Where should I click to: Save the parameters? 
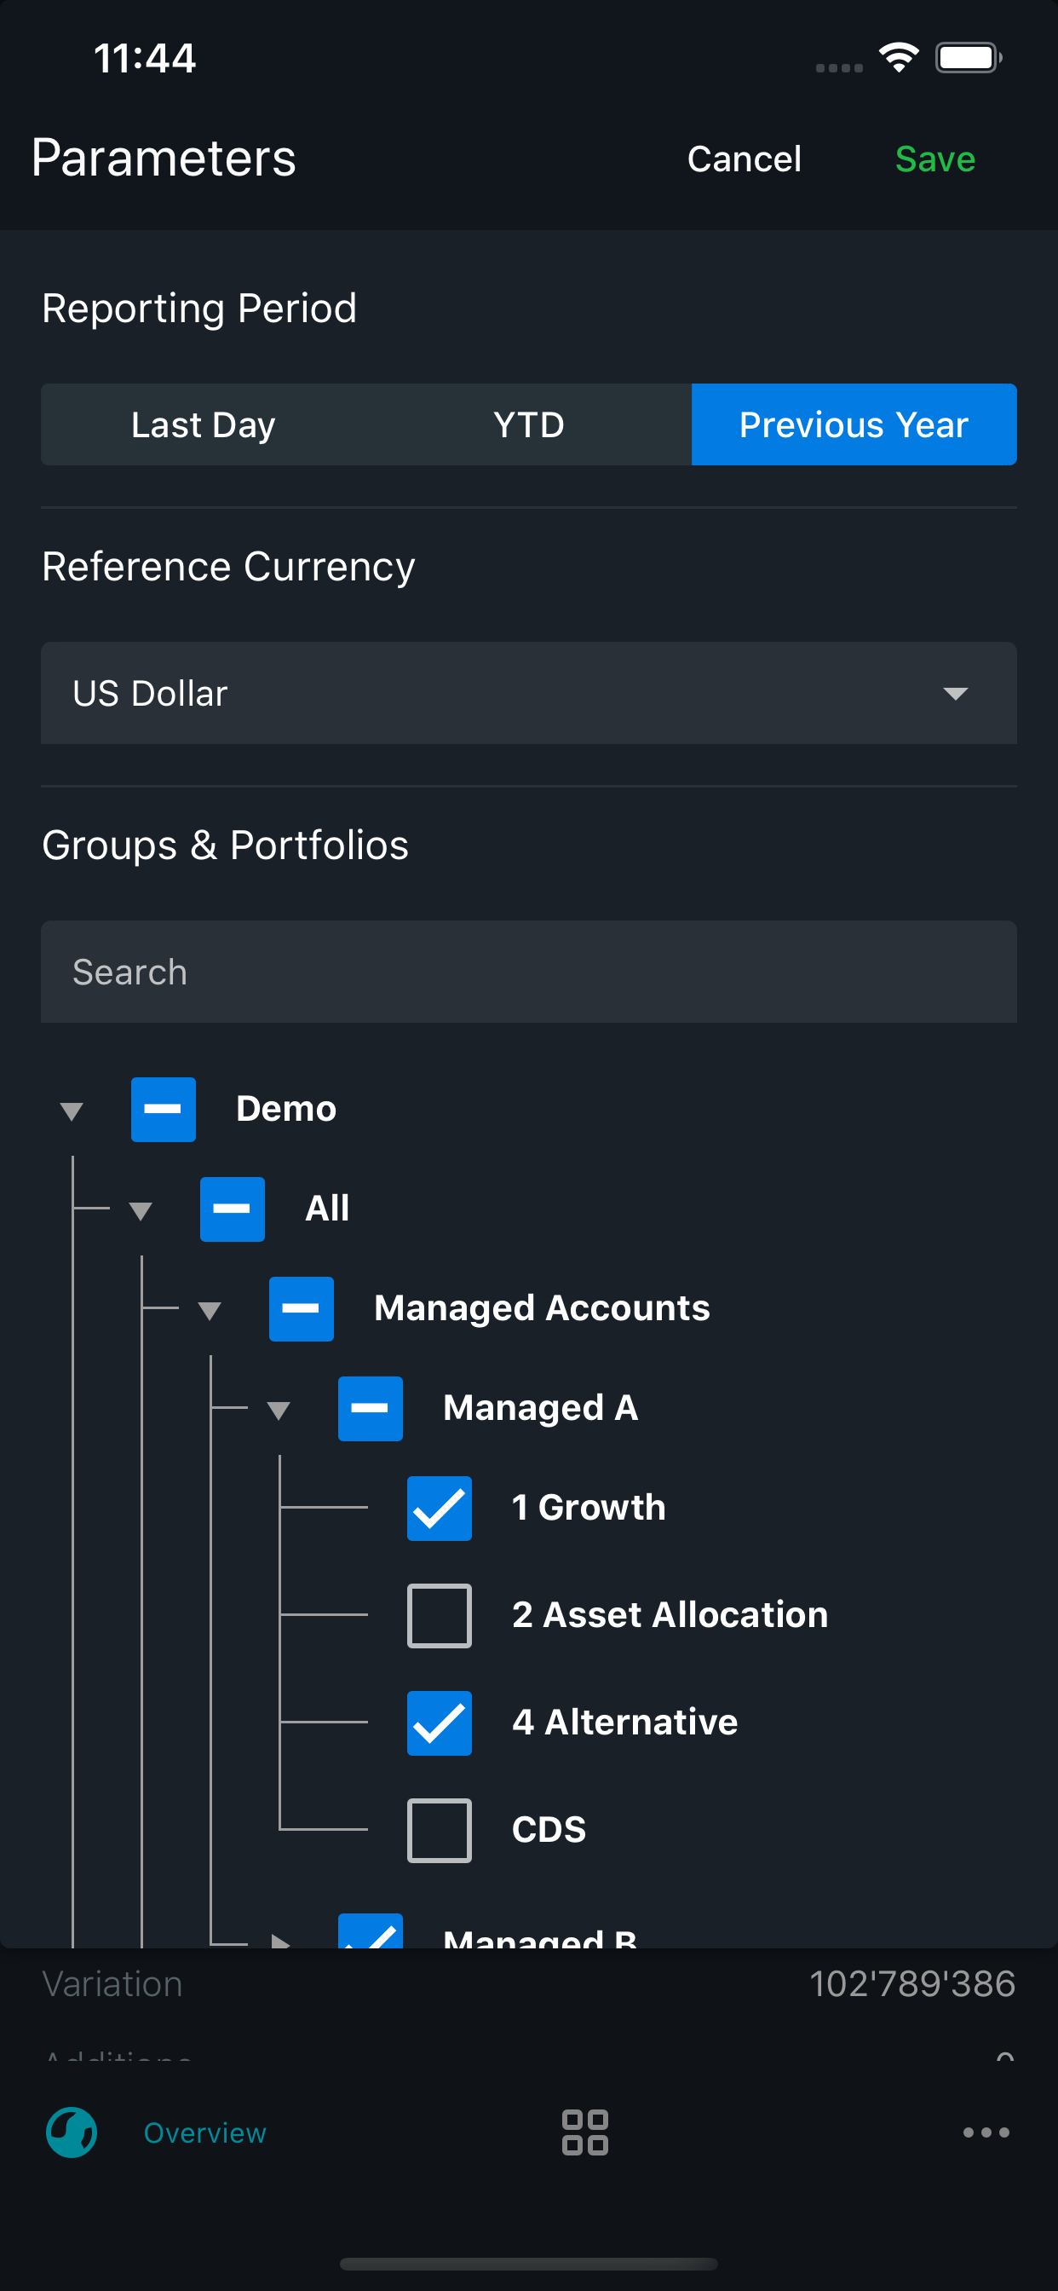934,159
